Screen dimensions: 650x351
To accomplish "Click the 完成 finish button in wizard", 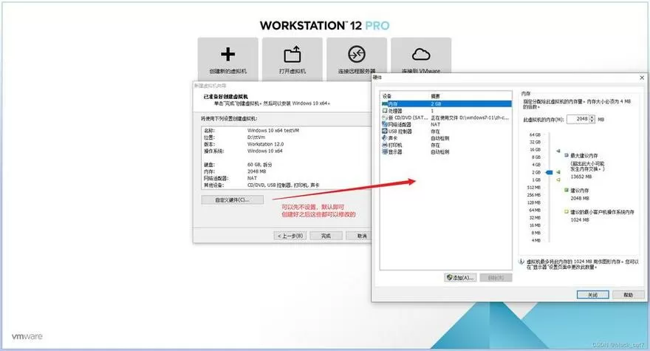I will [x=326, y=236].
